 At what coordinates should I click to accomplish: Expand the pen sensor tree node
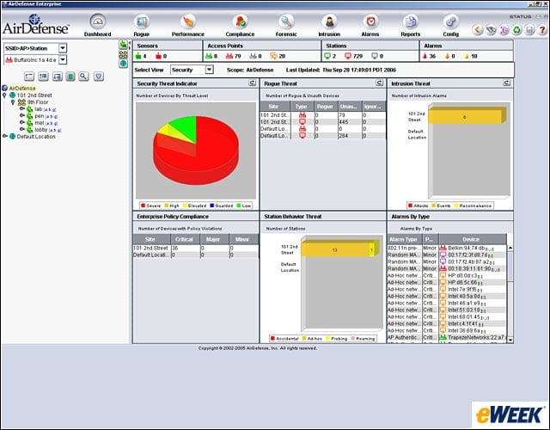tap(22, 115)
